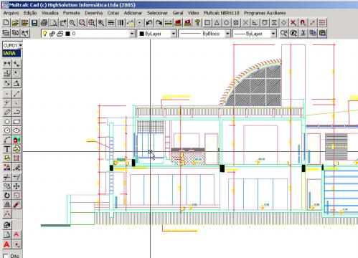The image size is (358, 258).
Task: Select the Line drawing tool
Action: (x=17, y=94)
